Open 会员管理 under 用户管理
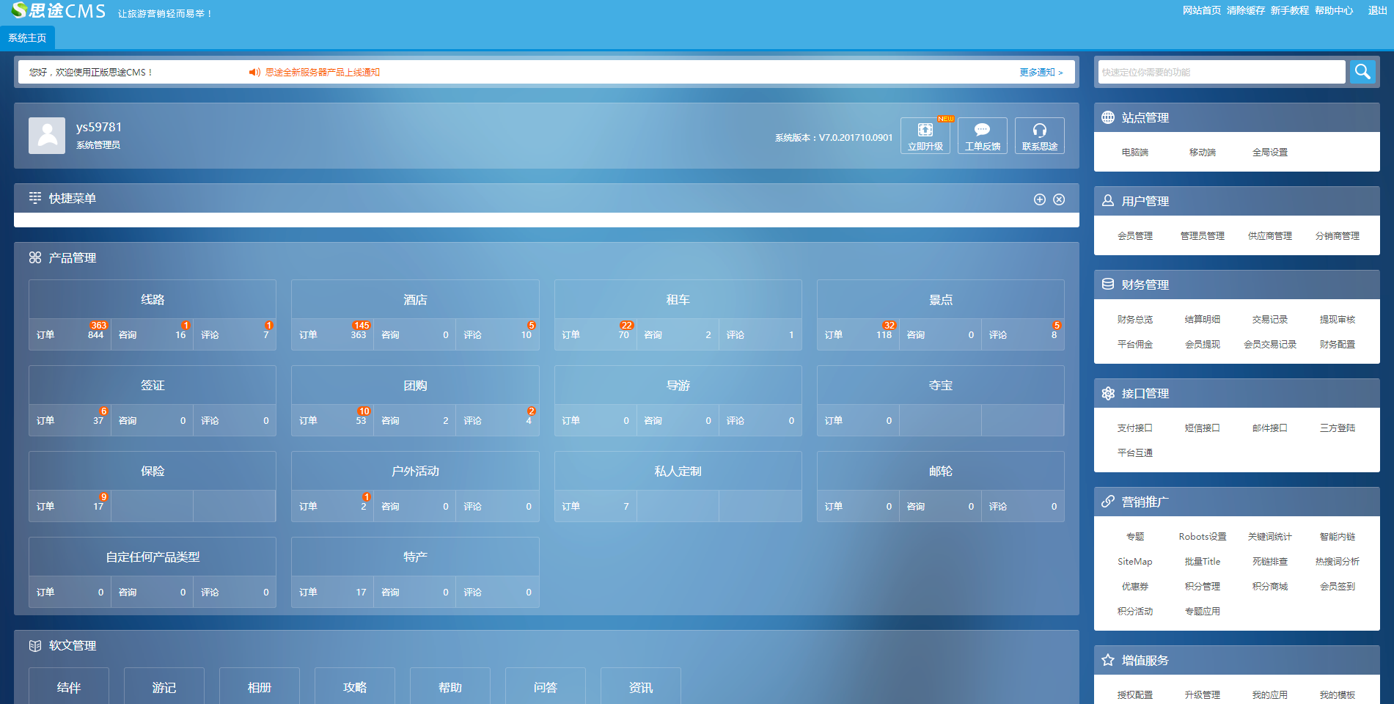 [1134, 236]
